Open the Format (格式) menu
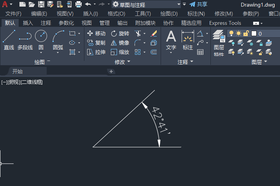The image size is (280, 186). [116, 14]
